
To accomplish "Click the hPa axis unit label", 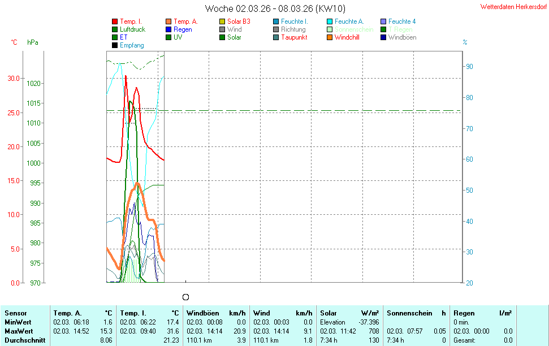I will coord(32,42).
